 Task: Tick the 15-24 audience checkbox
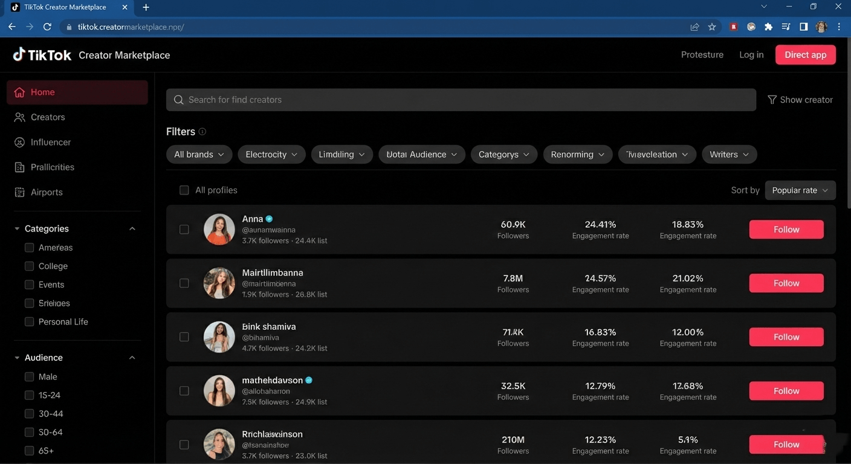tap(29, 395)
